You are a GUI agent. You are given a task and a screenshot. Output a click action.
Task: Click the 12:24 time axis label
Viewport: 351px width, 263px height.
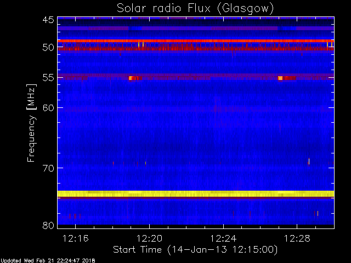[223, 238]
